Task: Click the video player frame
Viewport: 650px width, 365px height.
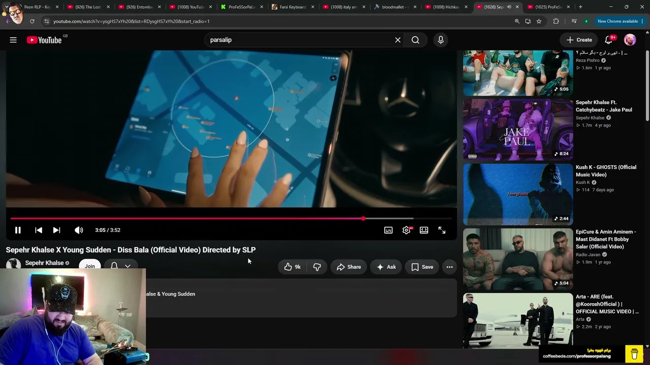Action: click(231, 129)
